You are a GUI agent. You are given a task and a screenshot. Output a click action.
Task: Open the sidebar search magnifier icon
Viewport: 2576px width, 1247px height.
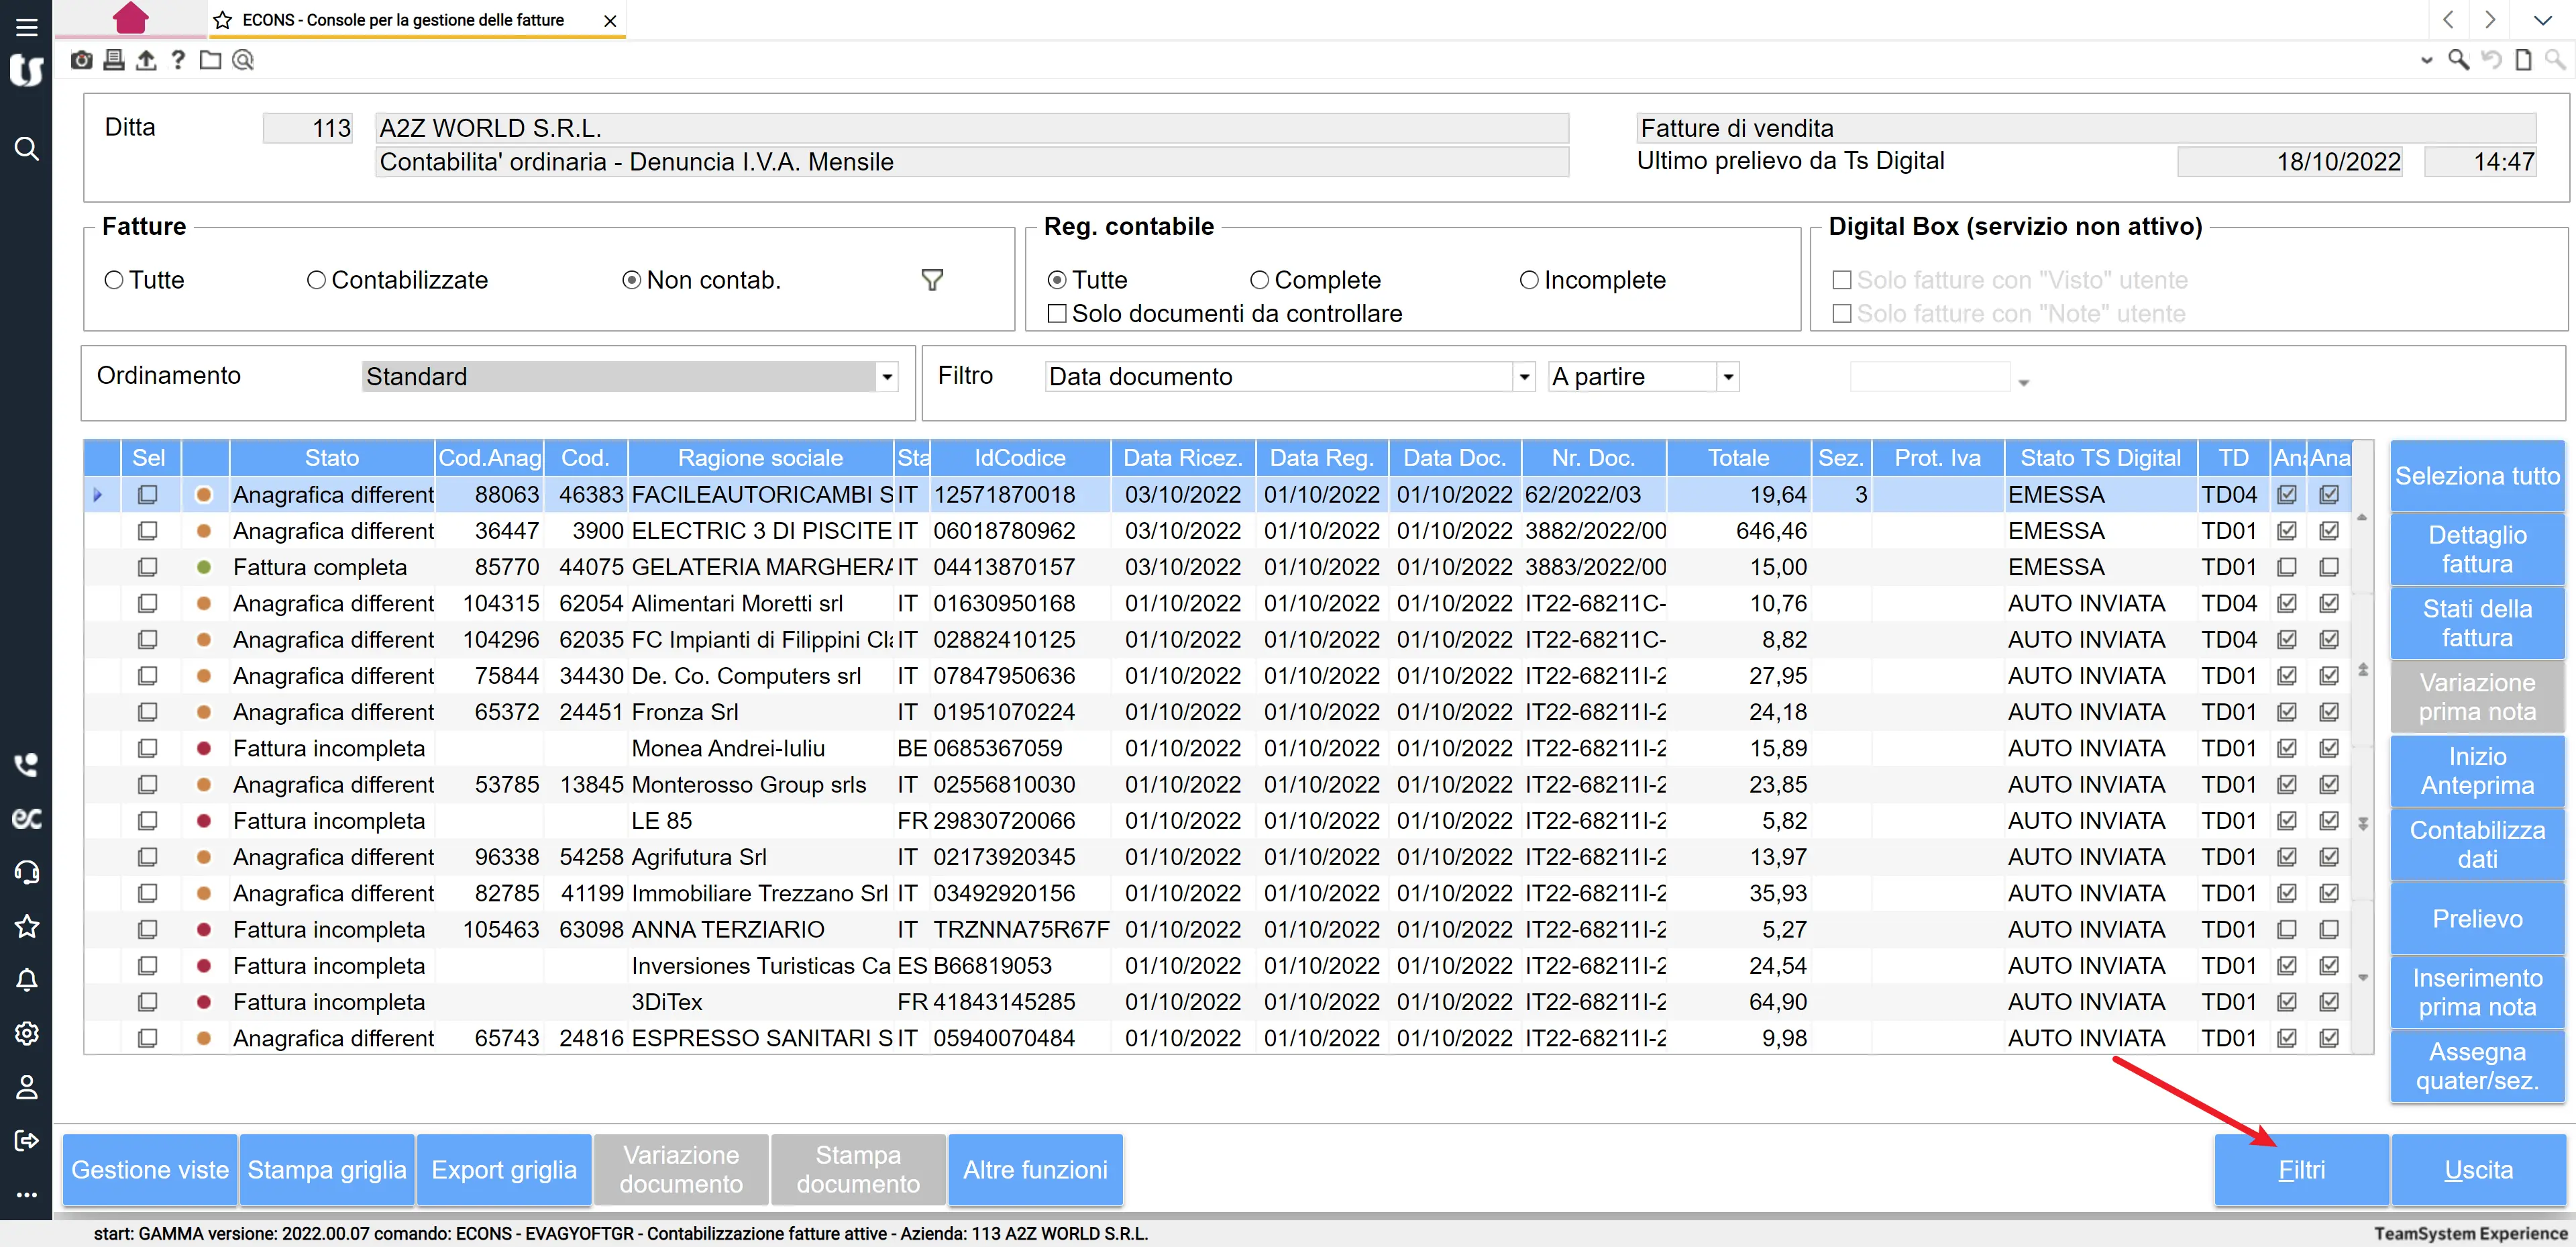(27, 149)
